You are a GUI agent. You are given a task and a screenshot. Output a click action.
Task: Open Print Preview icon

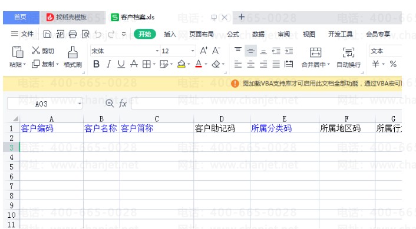(x=85, y=34)
